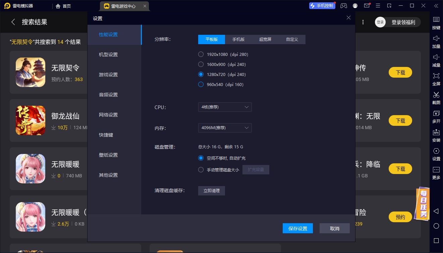
Task: Open the CPU core count dropdown
Action: coord(225,107)
